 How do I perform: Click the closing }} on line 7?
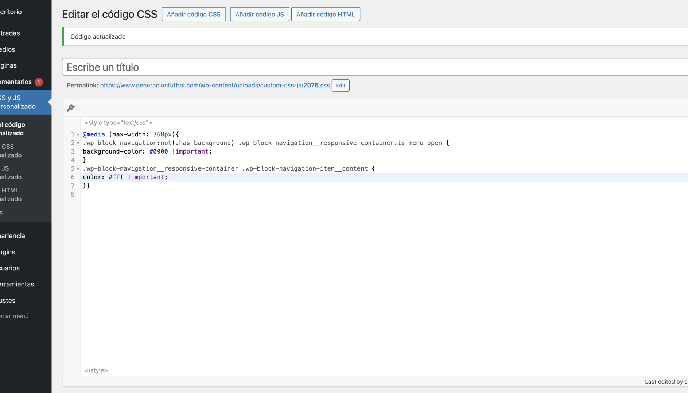86,186
